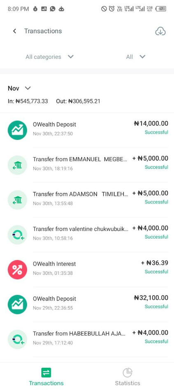Open the All status filter dropdown
The height and width of the screenshot is (390, 174).
pyautogui.click(x=135, y=57)
